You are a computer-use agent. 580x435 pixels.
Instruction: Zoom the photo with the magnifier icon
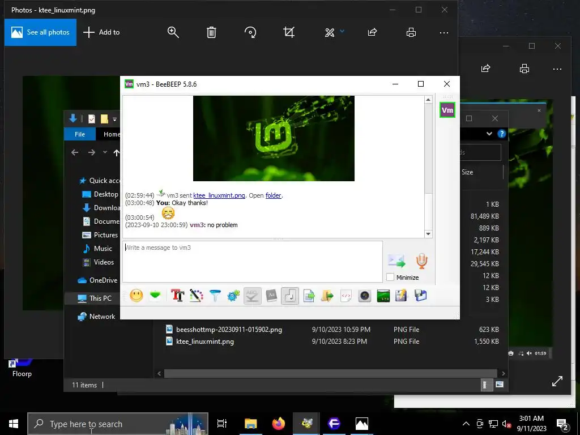tap(173, 32)
